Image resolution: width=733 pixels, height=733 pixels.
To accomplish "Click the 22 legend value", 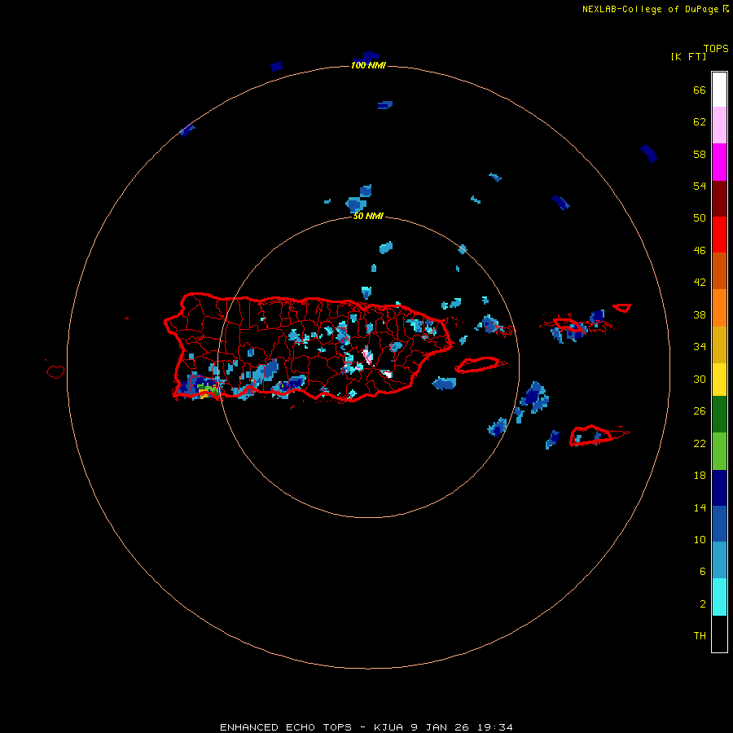I will coord(700,444).
